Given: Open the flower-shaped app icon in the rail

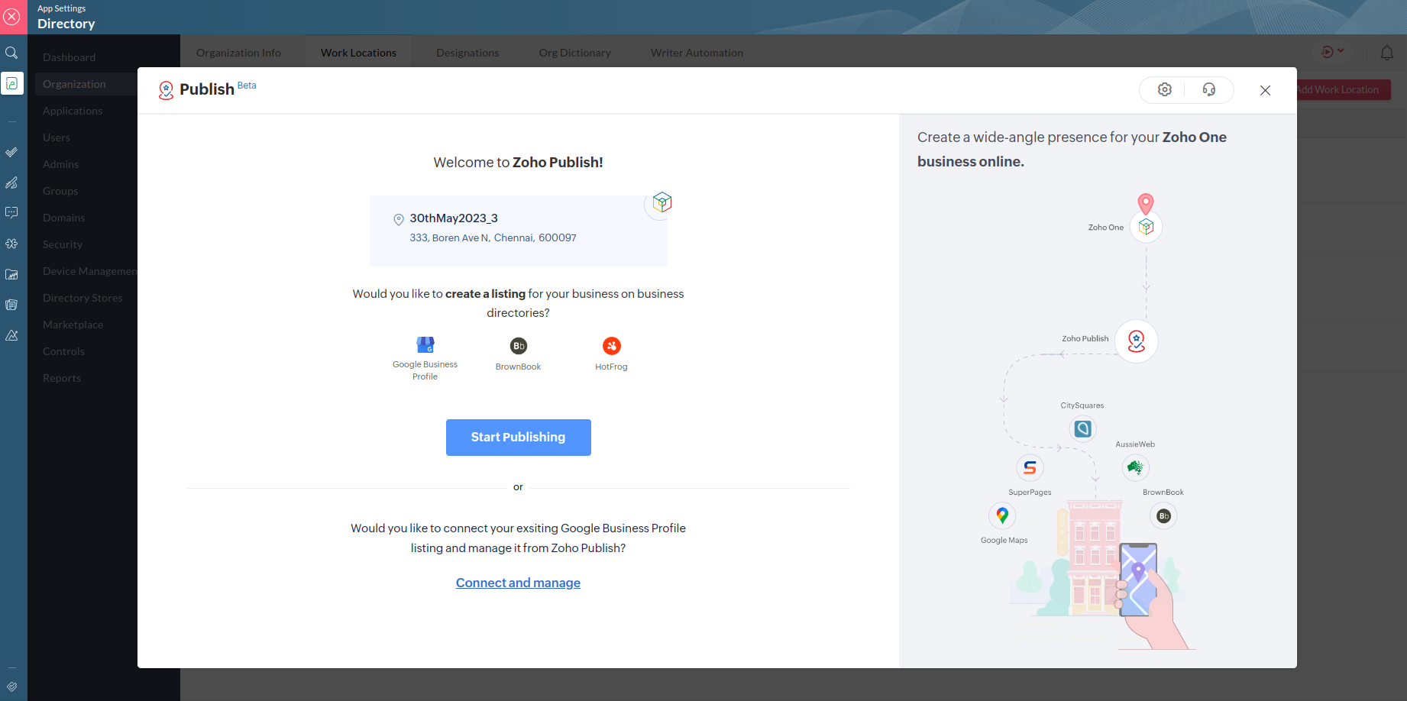Looking at the screenshot, I should [12, 244].
